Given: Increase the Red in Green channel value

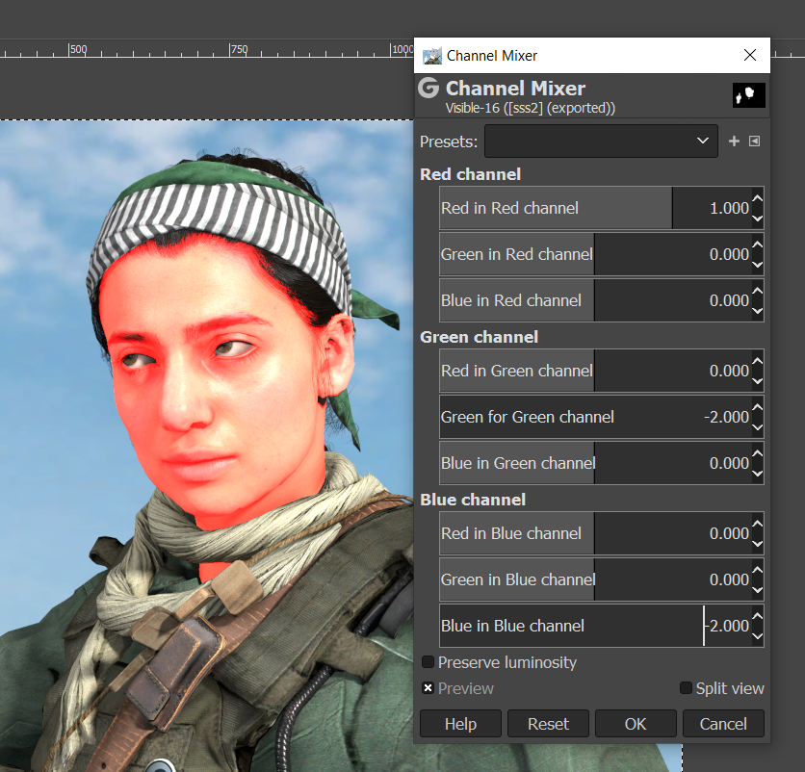Looking at the screenshot, I should click(758, 360).
